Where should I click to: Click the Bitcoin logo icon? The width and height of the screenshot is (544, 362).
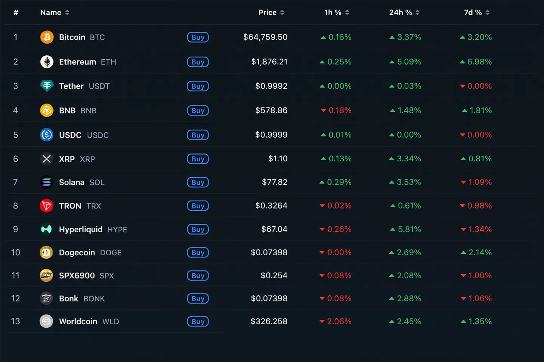(47, 37)
